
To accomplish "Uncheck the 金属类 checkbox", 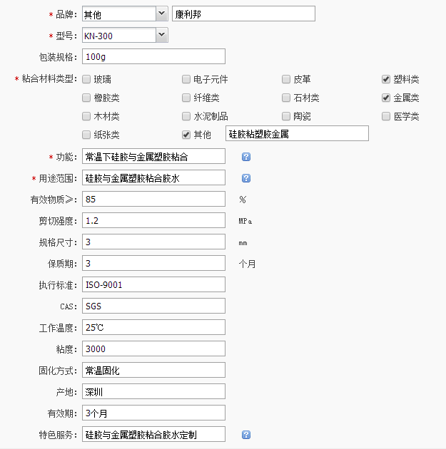I will click(x=386, y=98).
